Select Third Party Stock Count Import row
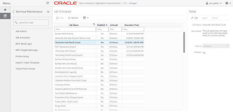This screenshot has width=233, height=112. tap(99, 55)
